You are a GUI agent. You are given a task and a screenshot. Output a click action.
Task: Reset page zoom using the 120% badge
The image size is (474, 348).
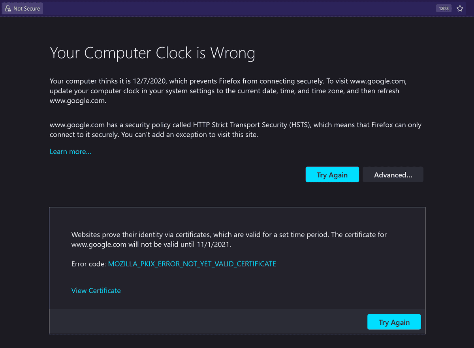(444, 8)
